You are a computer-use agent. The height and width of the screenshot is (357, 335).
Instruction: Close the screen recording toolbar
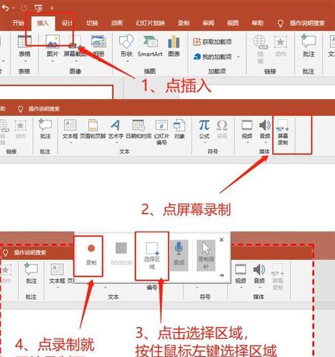(x=221, y=240)
